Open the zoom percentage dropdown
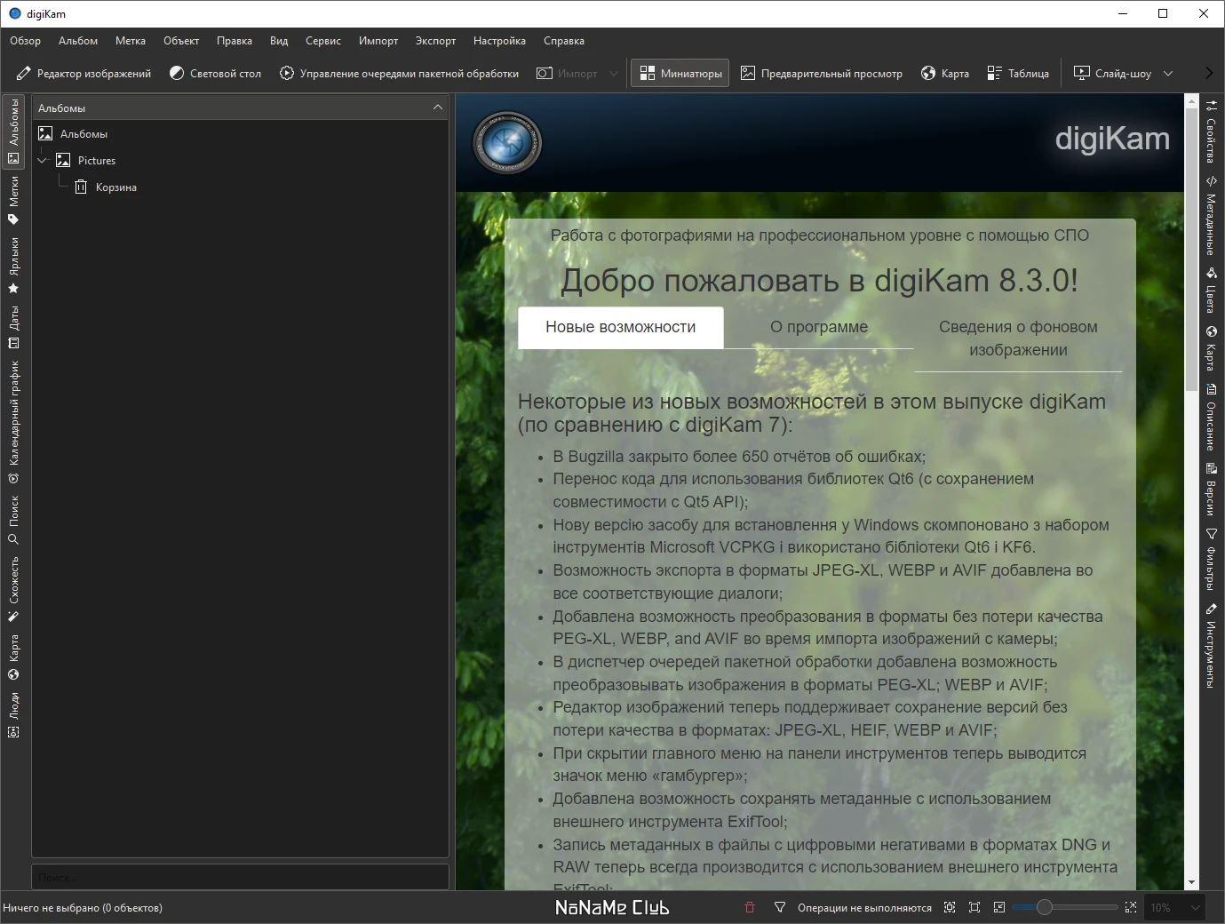Screen dimensions: 1225x924 1196,907
